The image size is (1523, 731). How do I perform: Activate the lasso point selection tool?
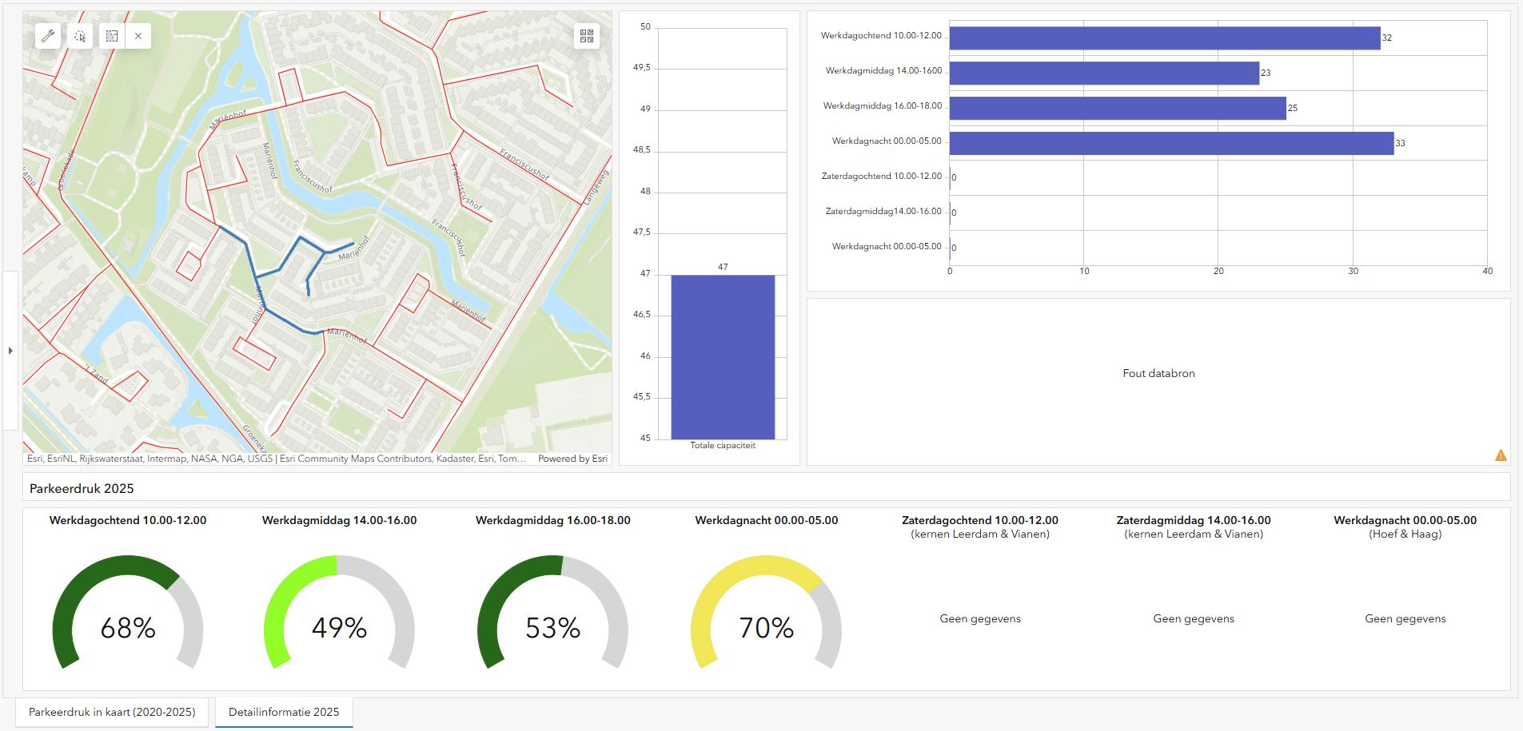(80, 36)
